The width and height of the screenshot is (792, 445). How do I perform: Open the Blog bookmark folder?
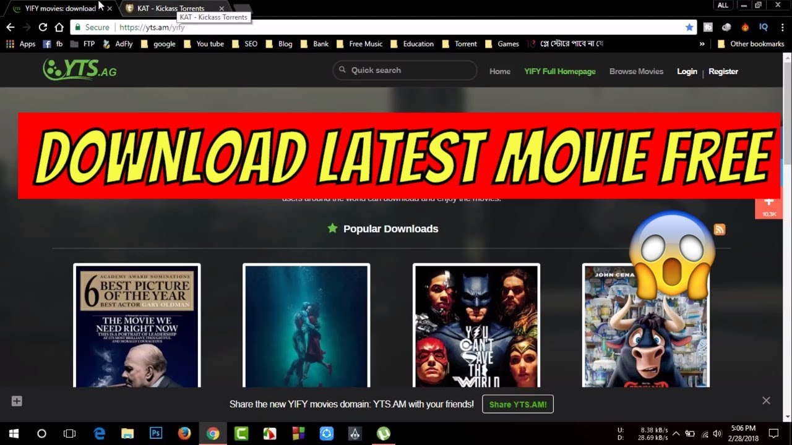(279, 44)
